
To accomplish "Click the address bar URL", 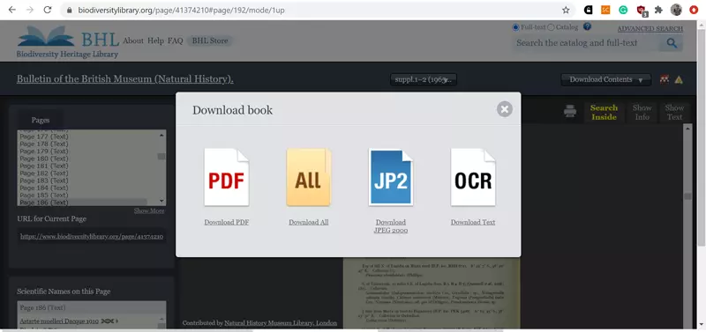I will pos(181,10).
